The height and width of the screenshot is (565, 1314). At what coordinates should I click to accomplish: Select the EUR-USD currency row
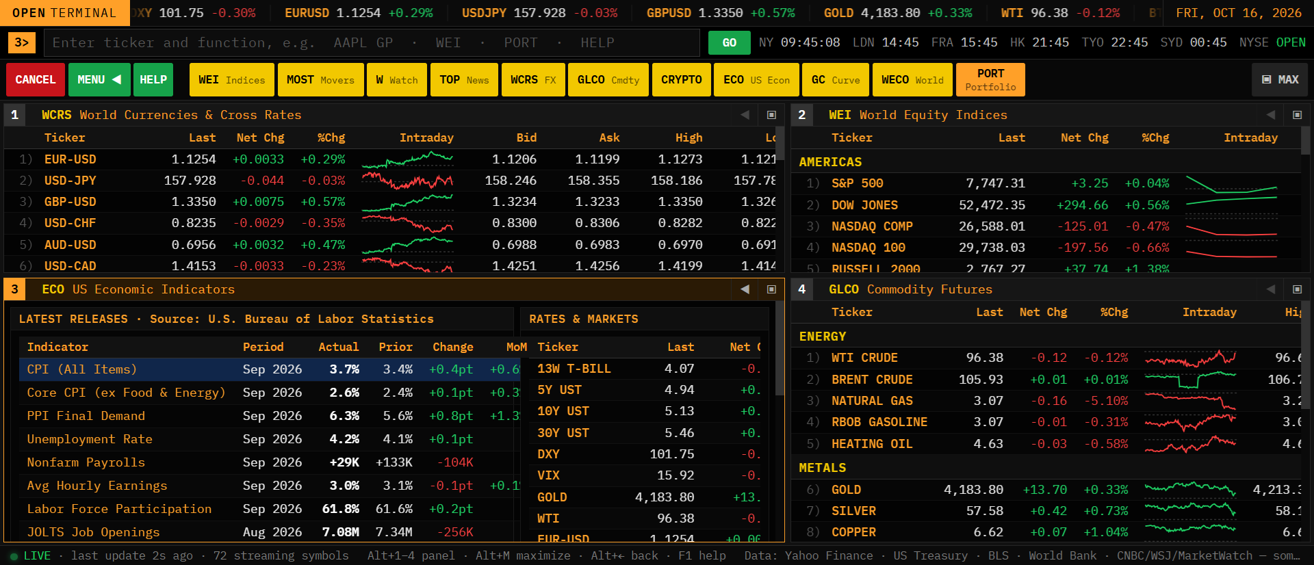tap(390, 159)
